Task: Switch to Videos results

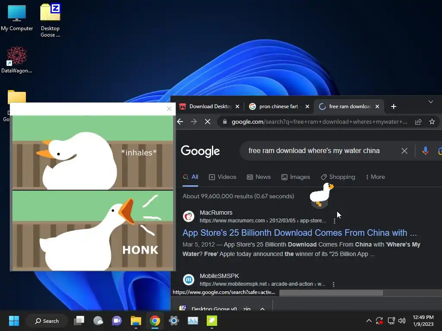Action: [222, 177]
